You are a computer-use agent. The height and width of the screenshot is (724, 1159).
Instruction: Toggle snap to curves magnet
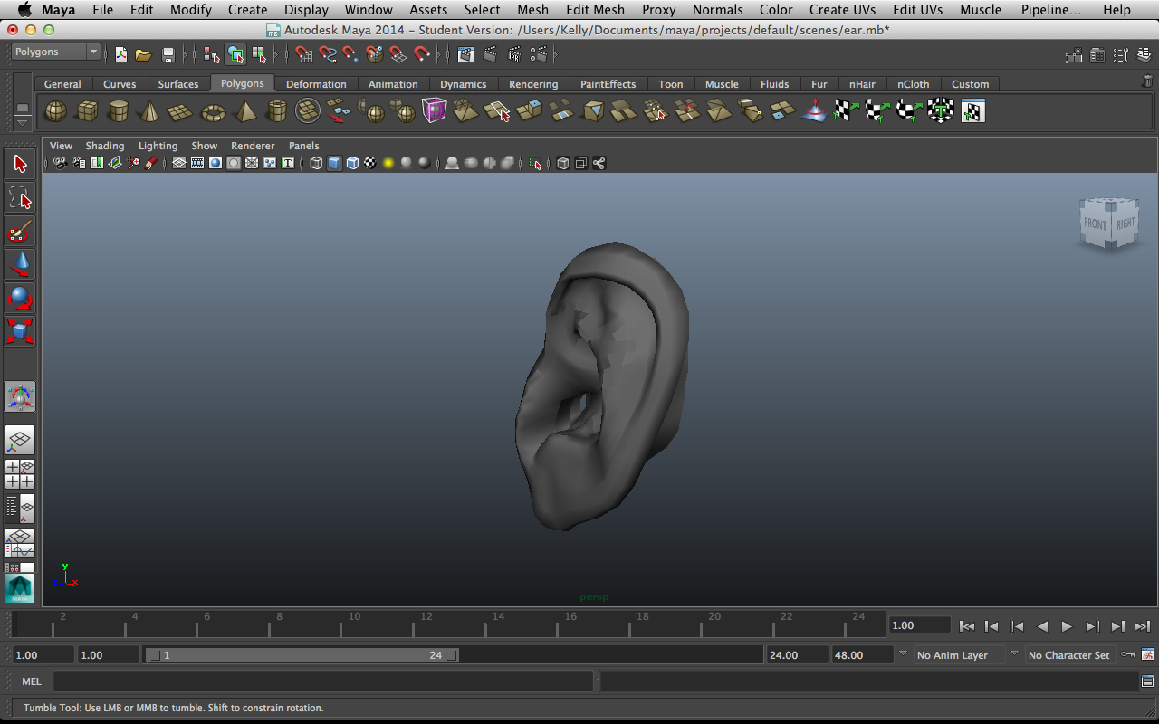pos(330,54)
